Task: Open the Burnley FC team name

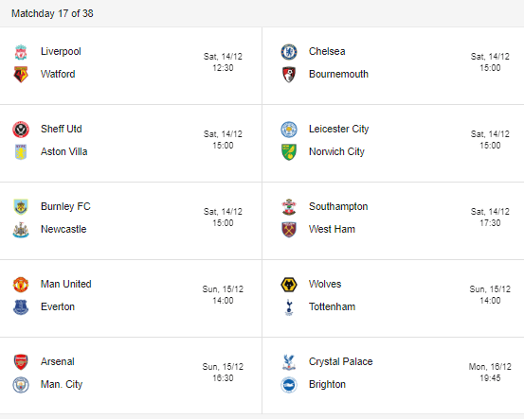Action: pyautogui.click(x=65, y=206)
